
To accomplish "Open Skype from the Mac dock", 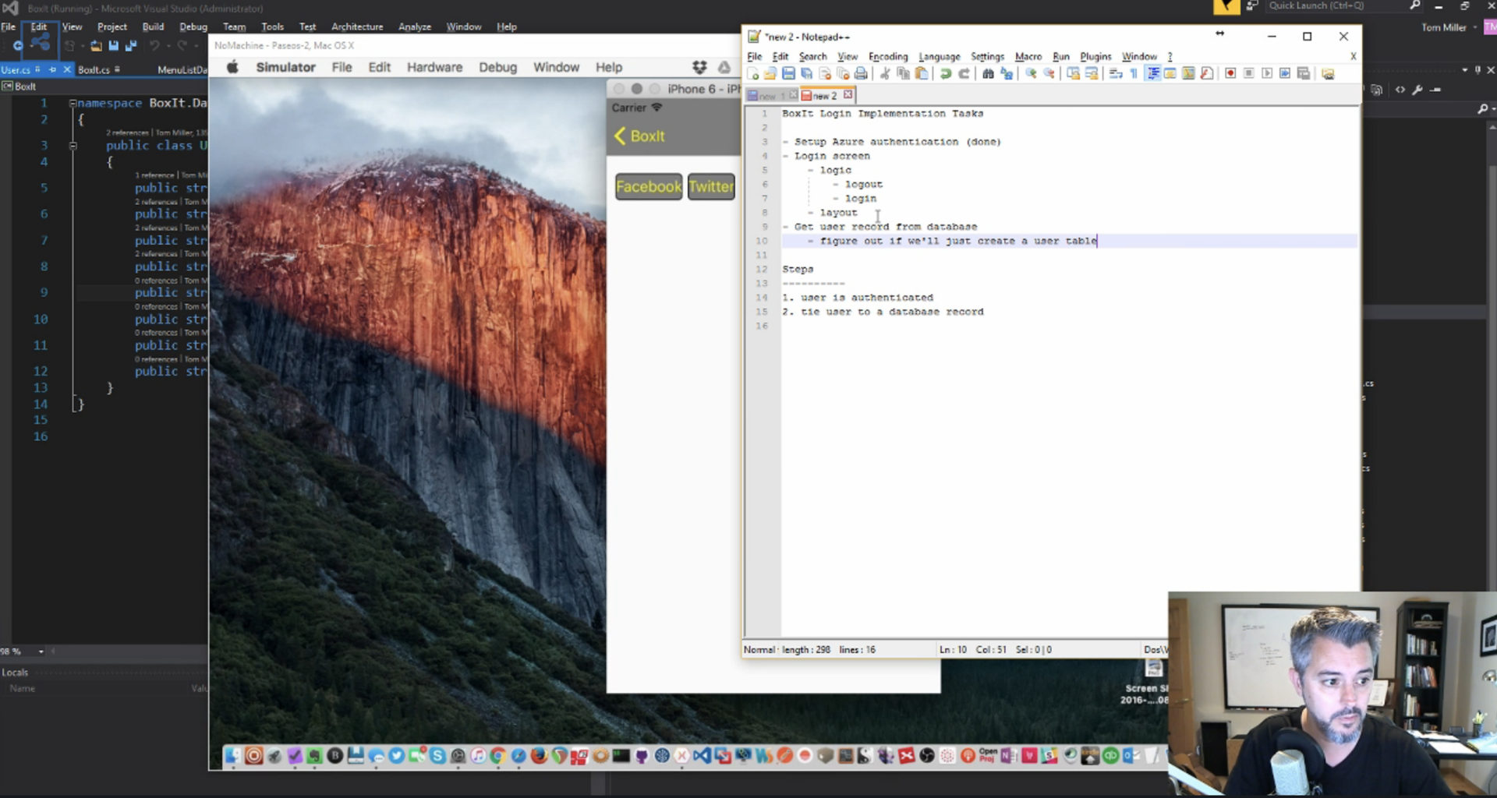I will click(x=437, y=755).
